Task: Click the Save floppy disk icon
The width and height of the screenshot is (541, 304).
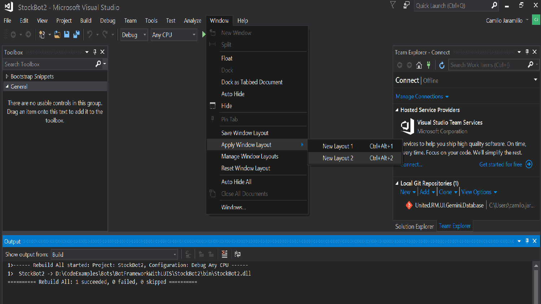Action: (67, 35)
